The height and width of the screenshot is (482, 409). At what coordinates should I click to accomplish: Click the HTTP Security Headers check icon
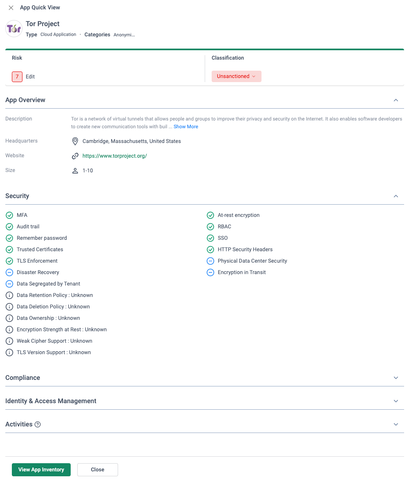click(x=210, y=249)
